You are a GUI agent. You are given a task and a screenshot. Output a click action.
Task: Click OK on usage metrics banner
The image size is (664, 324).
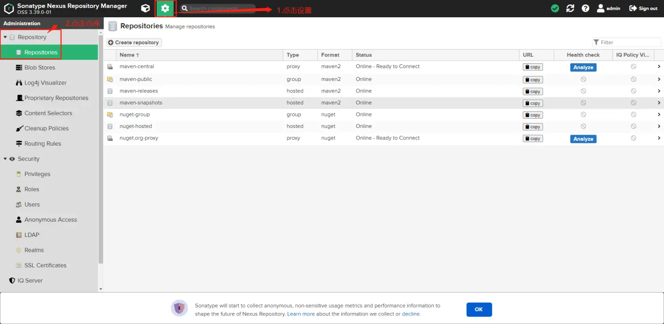479,309
